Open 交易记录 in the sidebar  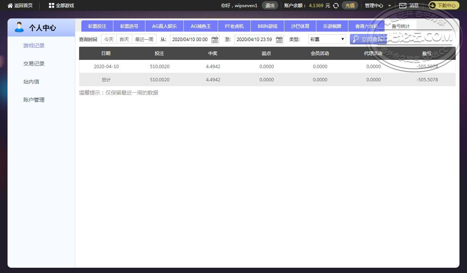(34, 64)
